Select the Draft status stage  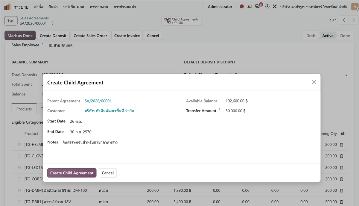[311, 36]
